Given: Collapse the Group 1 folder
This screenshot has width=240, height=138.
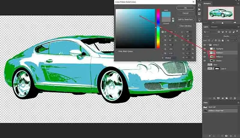Looking at the screenshot, I should pyautogui.click(x=208, y=45).
